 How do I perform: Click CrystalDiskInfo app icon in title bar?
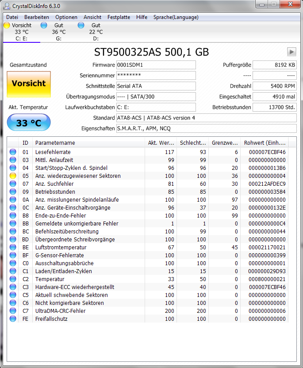point(7,6)
